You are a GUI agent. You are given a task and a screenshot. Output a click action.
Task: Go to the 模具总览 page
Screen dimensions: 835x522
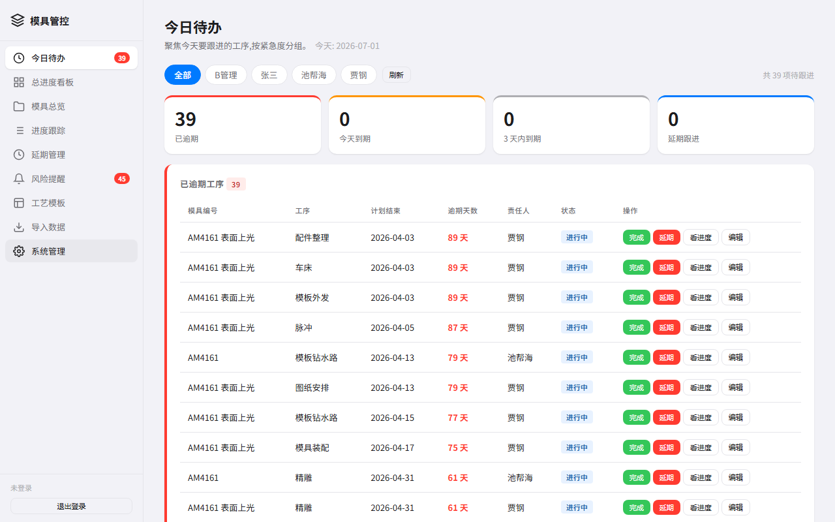[71, 106]
